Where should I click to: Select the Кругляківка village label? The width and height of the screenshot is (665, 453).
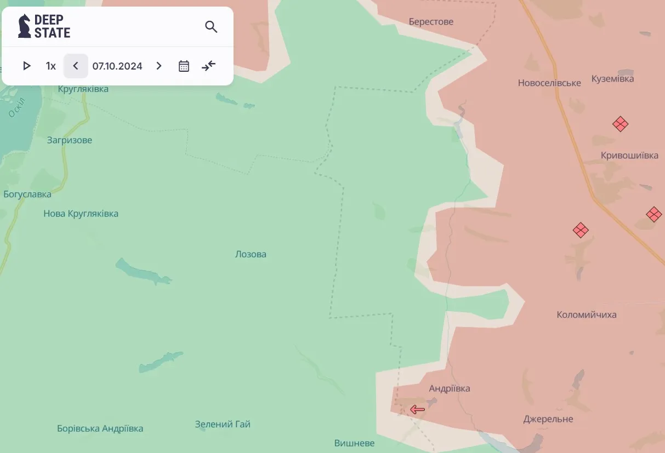(83, 89)
